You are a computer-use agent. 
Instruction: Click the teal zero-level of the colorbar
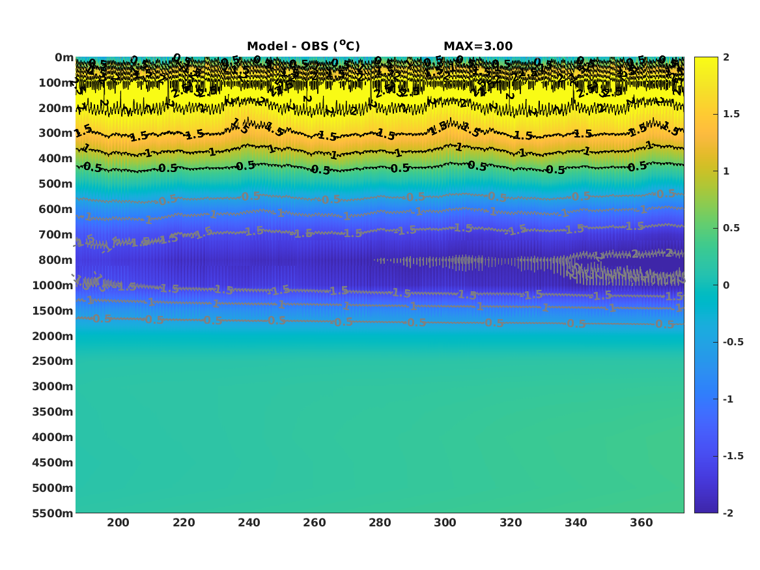pyautogui.click(x=706, y=285)
